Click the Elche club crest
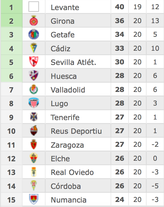164x207 pixels. (x=34, y=158)
